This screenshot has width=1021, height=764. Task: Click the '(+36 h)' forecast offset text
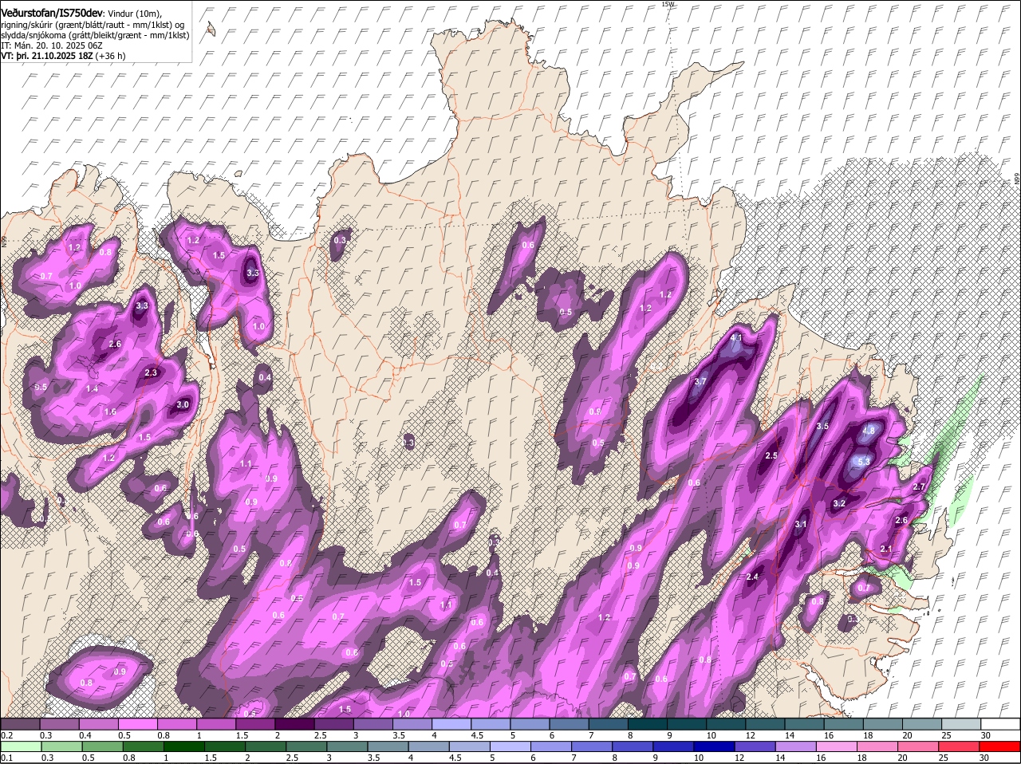[110, 56]
